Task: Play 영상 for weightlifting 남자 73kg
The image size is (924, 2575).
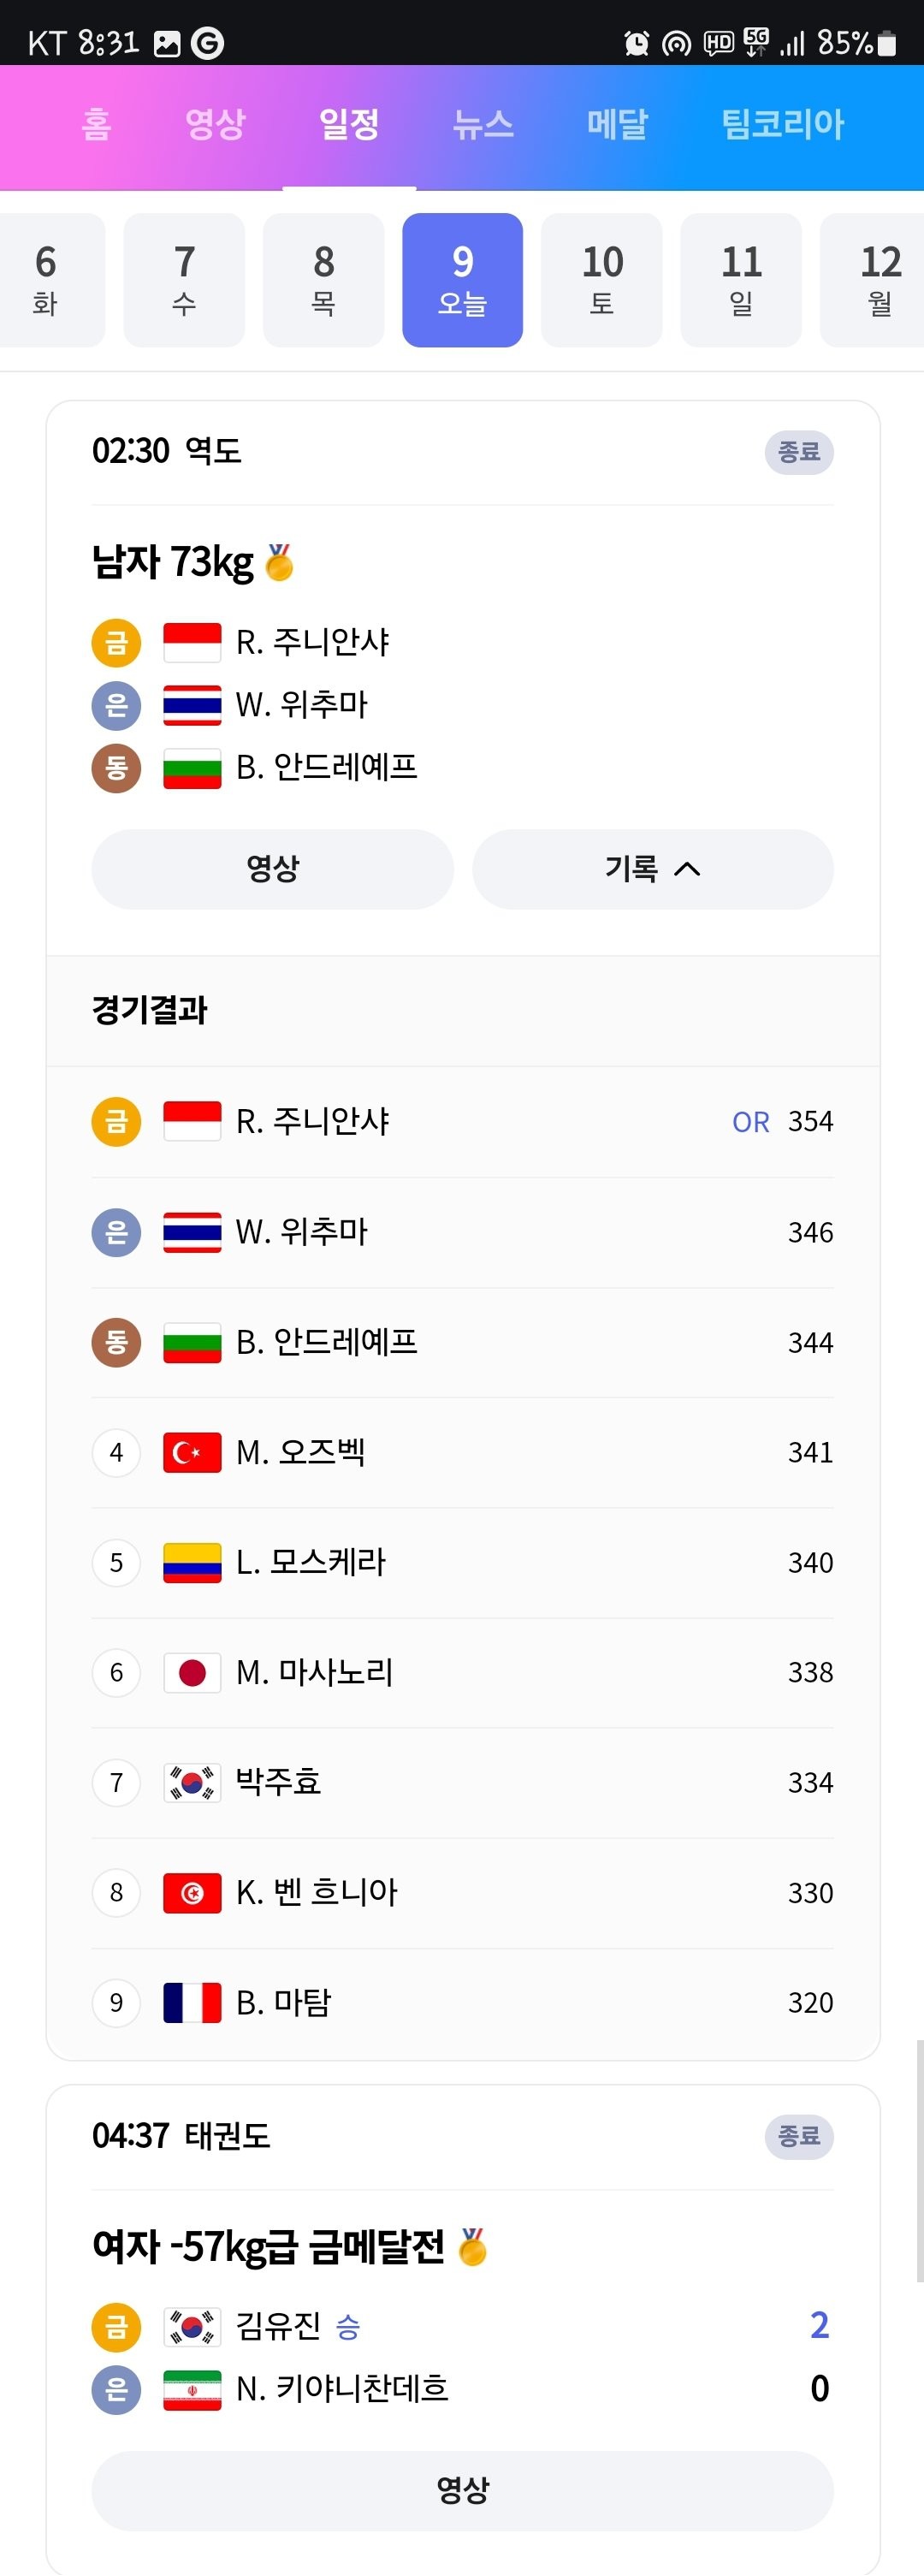Action: tap(273, 869)
